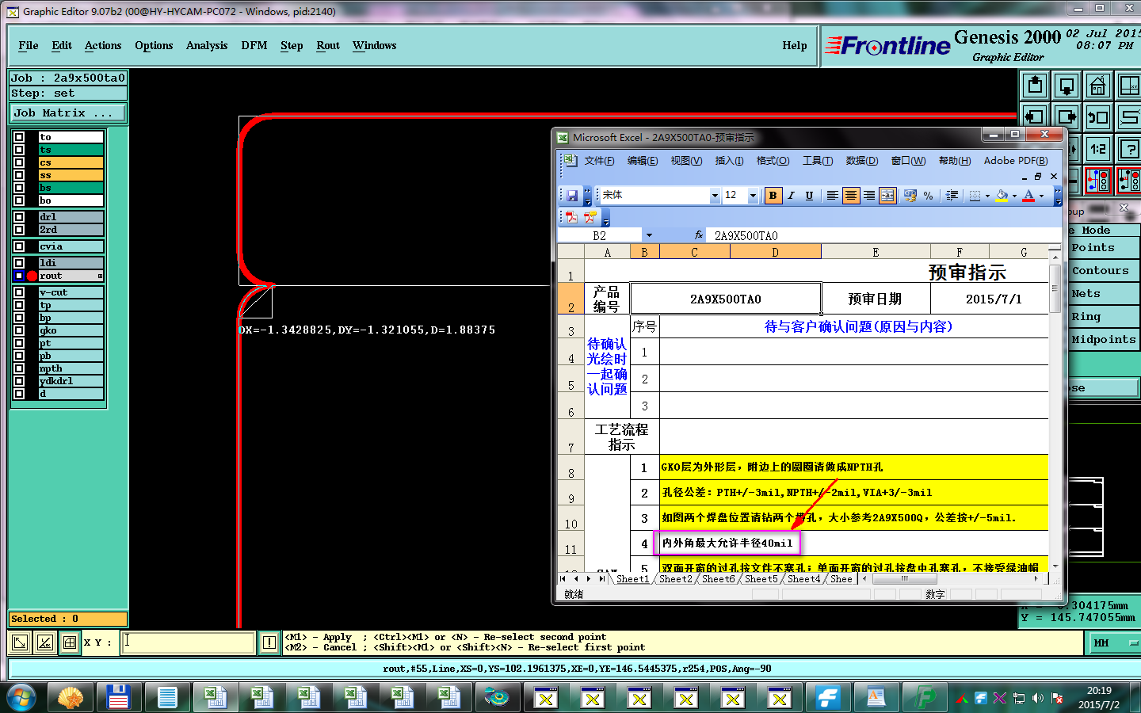Toggle checkbox for the 'to' layer
1141x713 pixels.
pyautogui.click(x=19, y=137)
